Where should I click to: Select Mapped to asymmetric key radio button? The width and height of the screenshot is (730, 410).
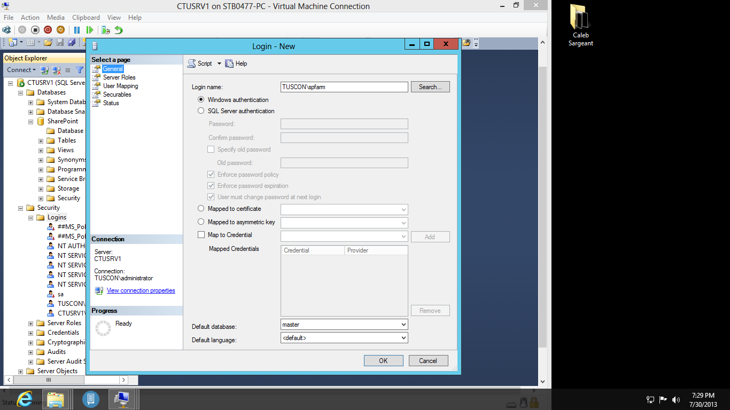tap(201, 222)
